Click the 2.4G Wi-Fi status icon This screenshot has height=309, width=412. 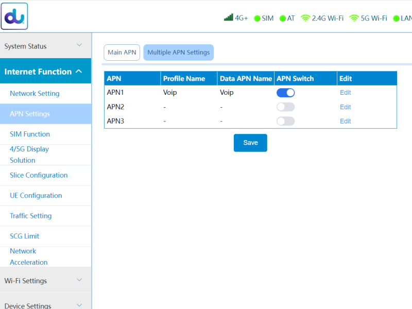click(x=305, y=18)
